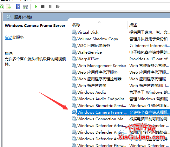Select the Web 应用程序代理控制器 row
The image size is (170, 147).
pyautogui.click(x=101, y=79)
